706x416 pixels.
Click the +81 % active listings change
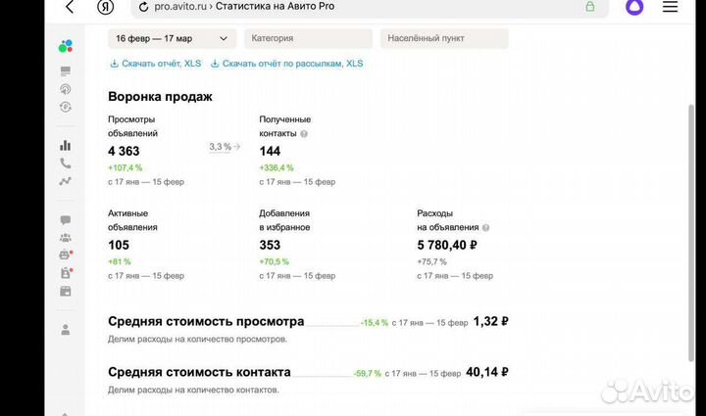pos(120,261)
